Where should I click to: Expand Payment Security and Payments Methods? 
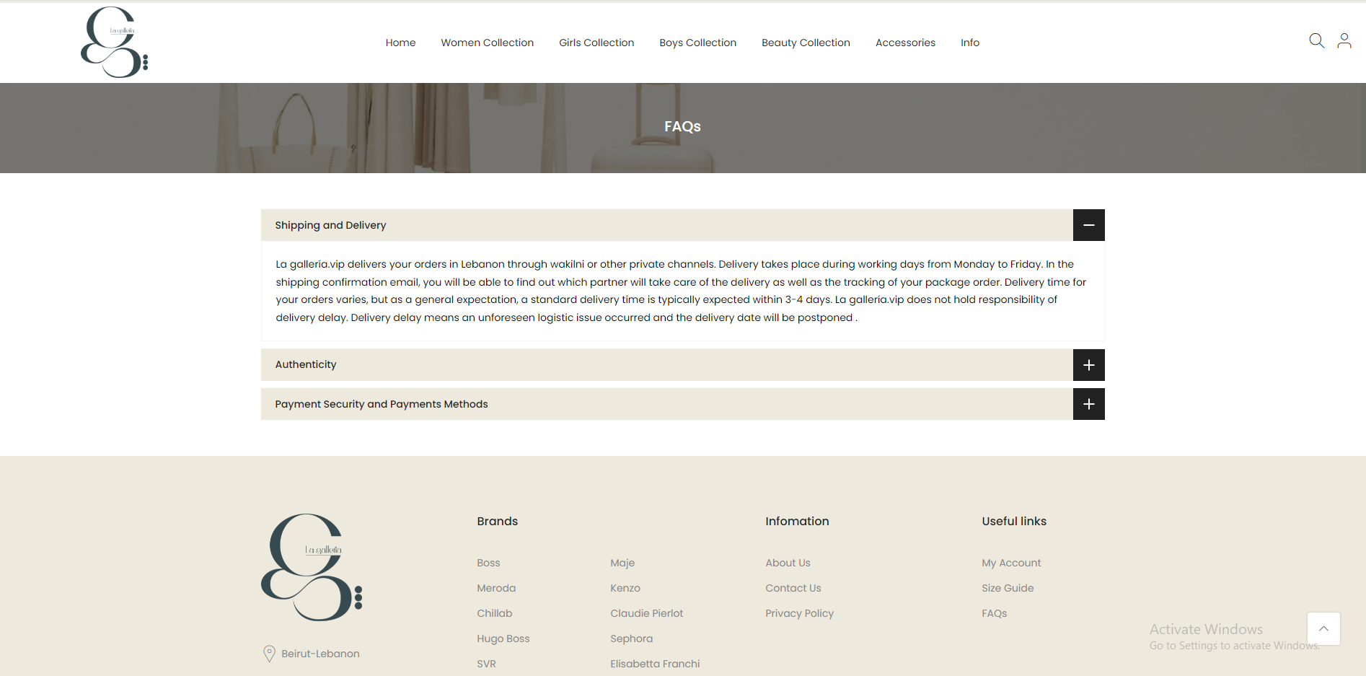coord(1088,404)
